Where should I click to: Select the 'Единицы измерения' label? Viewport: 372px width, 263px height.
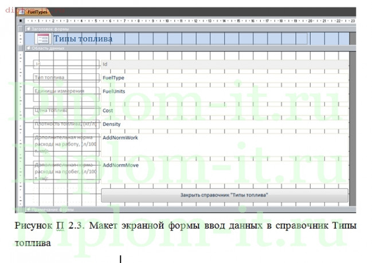click(66, 94)
